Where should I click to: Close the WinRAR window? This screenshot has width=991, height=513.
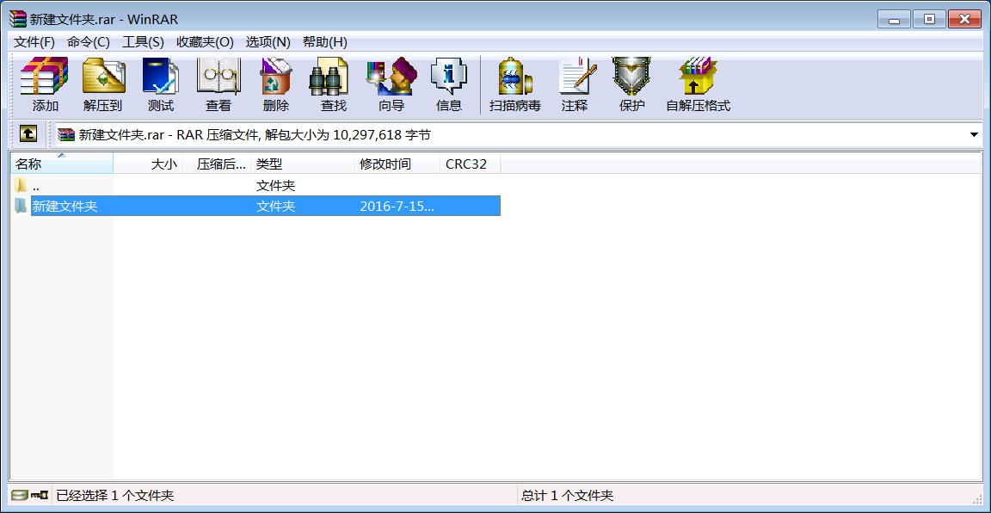pos(965,20)
